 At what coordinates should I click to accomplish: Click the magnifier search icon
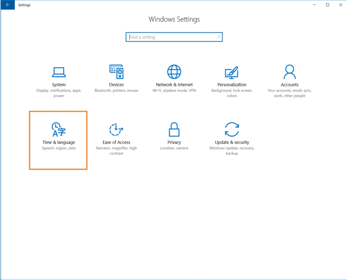click(219, 37)
